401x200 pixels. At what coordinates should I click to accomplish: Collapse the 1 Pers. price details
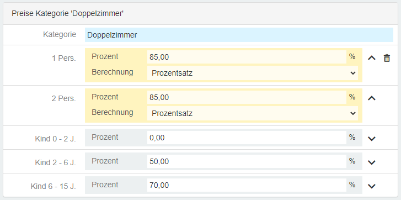pyautogui.click(x=372, y=58)
